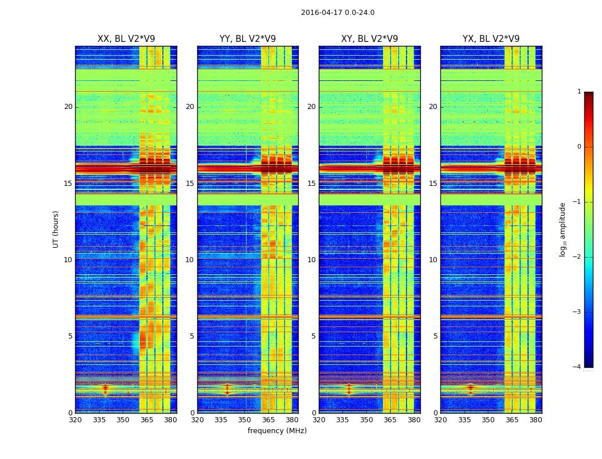This screenshot has width=602, height=459.
Task: Click the 'log10 amplitude' colorbar label
Action: (563, 229)
